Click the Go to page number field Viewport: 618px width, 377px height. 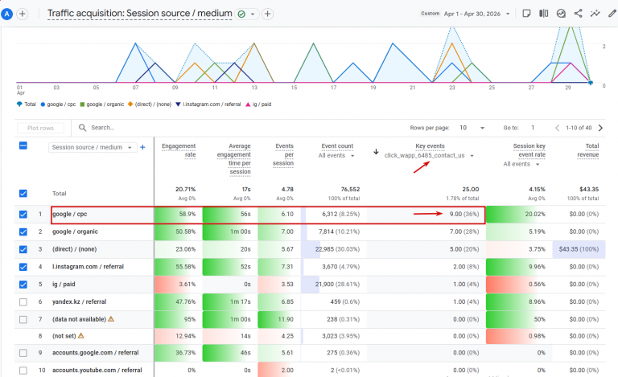(533, 128)
